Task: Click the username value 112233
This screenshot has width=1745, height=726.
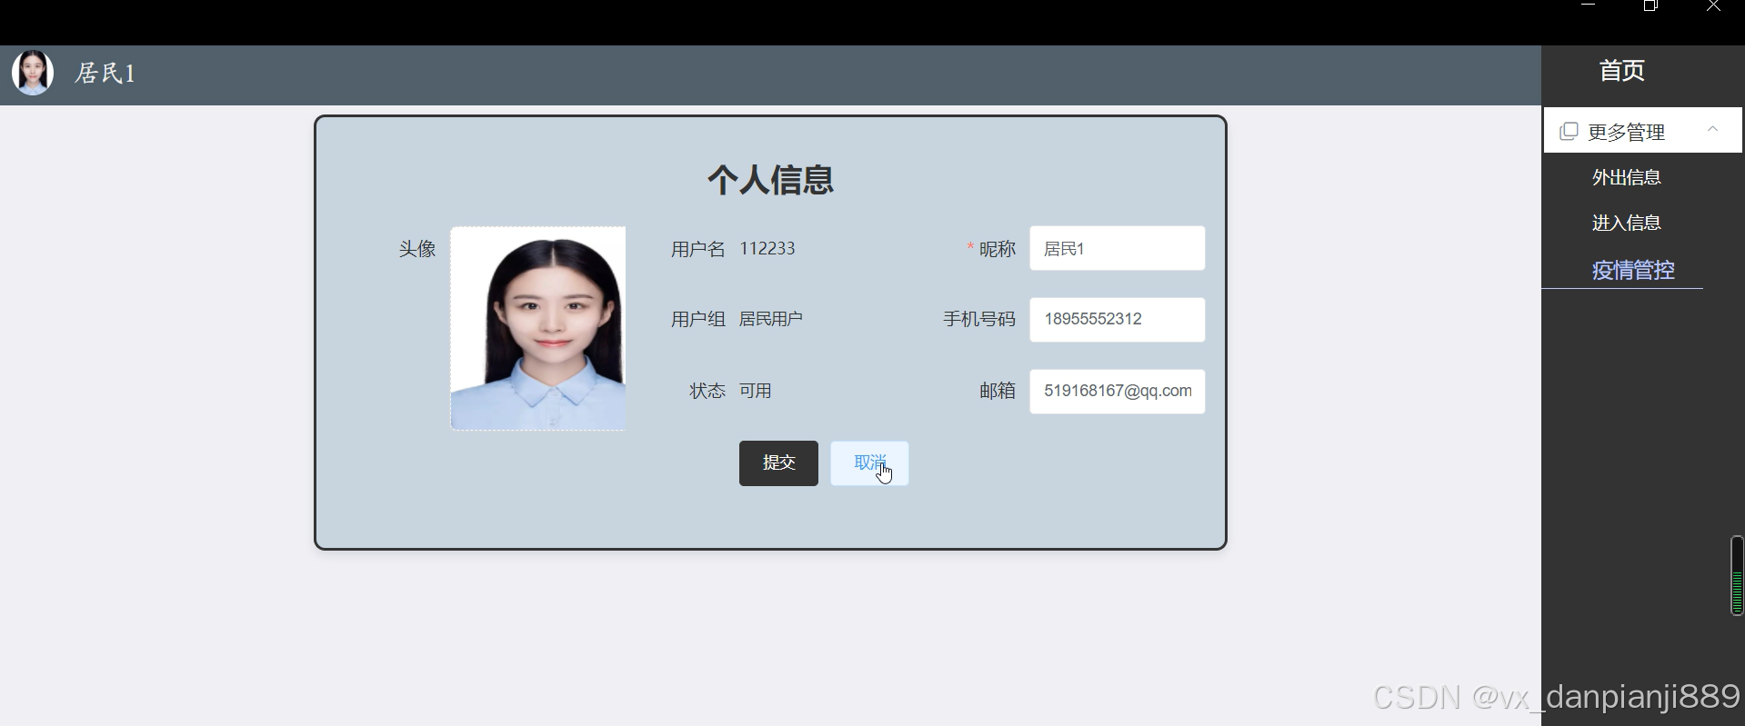Action: 767,249
